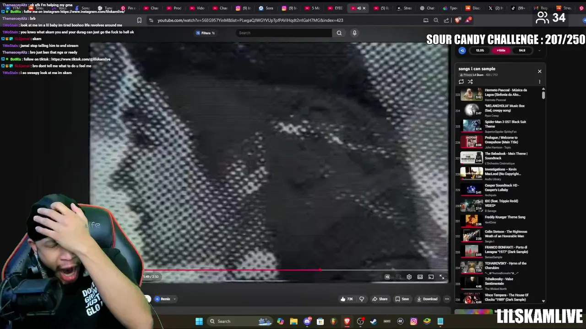Bookmark this page via bookmark icon

coord(139,20)
